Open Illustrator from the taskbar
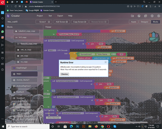This screenshot has width=162, height=129. pyautogui.click(x=84, y=126)
